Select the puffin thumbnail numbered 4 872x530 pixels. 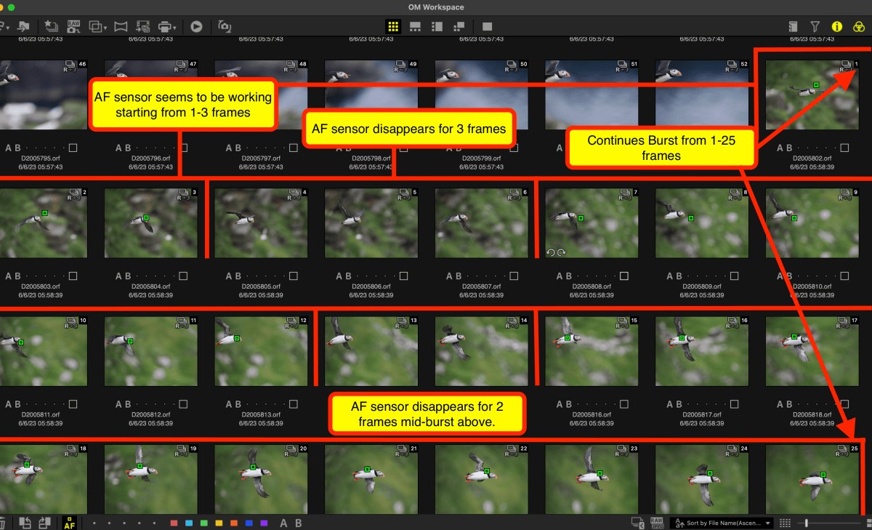[x=261, y=223]
